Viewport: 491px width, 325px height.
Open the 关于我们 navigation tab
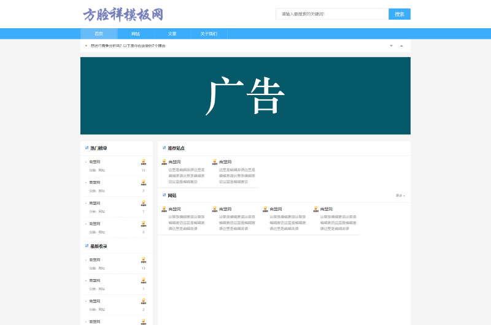209,34
